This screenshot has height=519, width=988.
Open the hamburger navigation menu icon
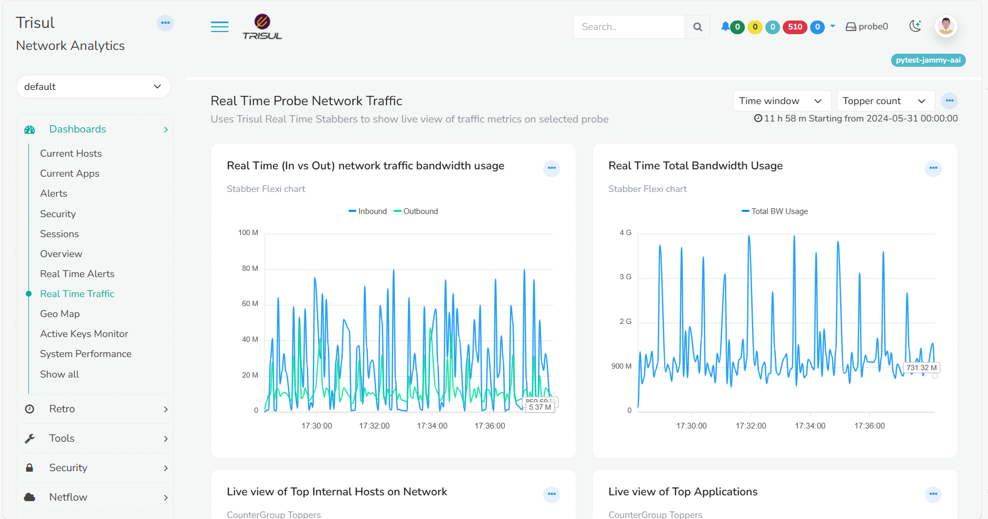[x=219, y=26]
